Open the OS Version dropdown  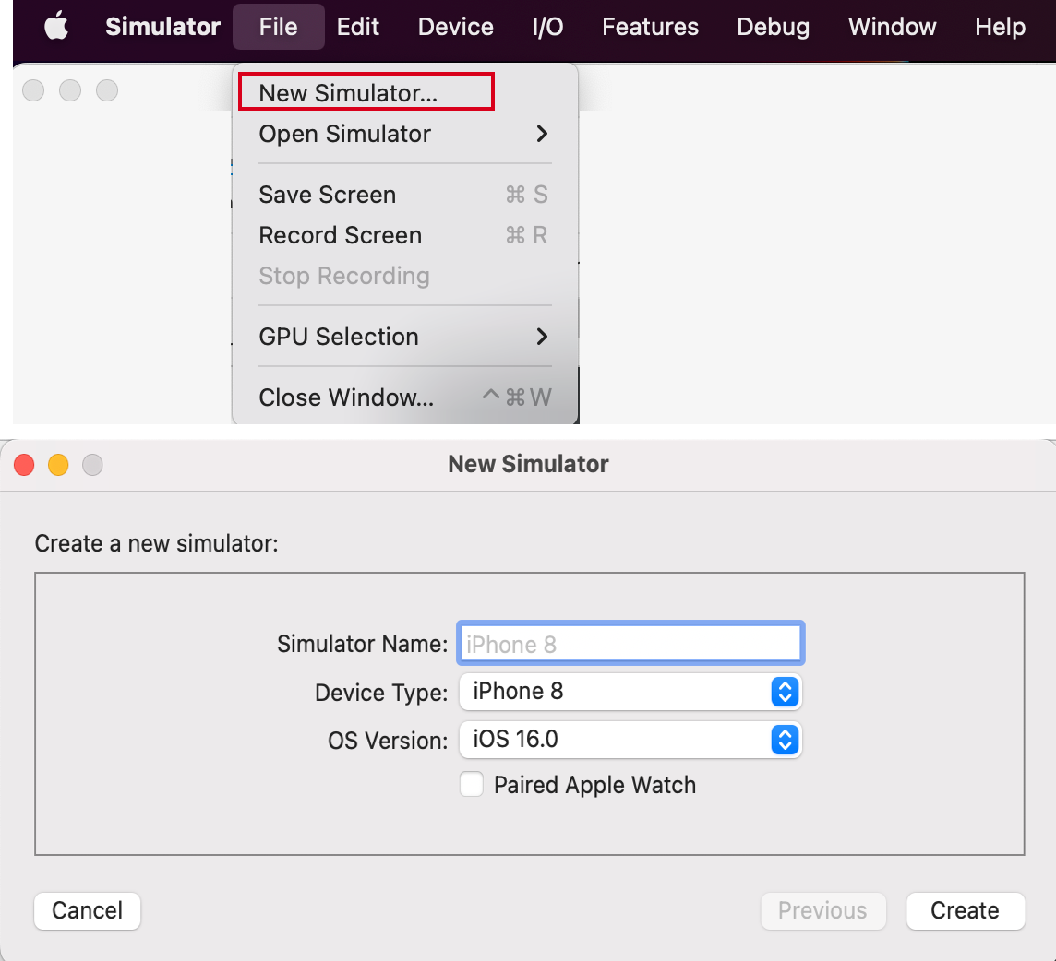pos(630,740)
